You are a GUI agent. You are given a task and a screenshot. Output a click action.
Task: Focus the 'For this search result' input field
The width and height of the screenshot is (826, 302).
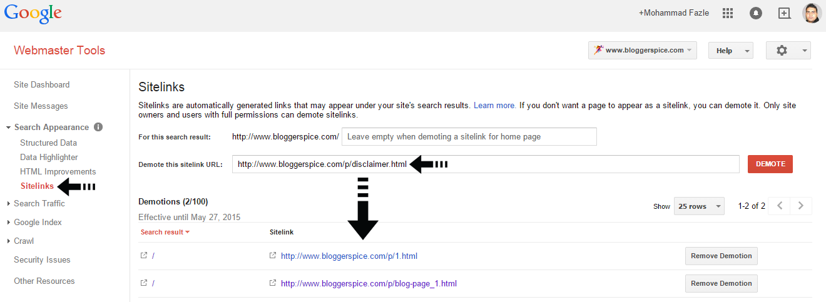pyautogui.click(x=469, y=136)
